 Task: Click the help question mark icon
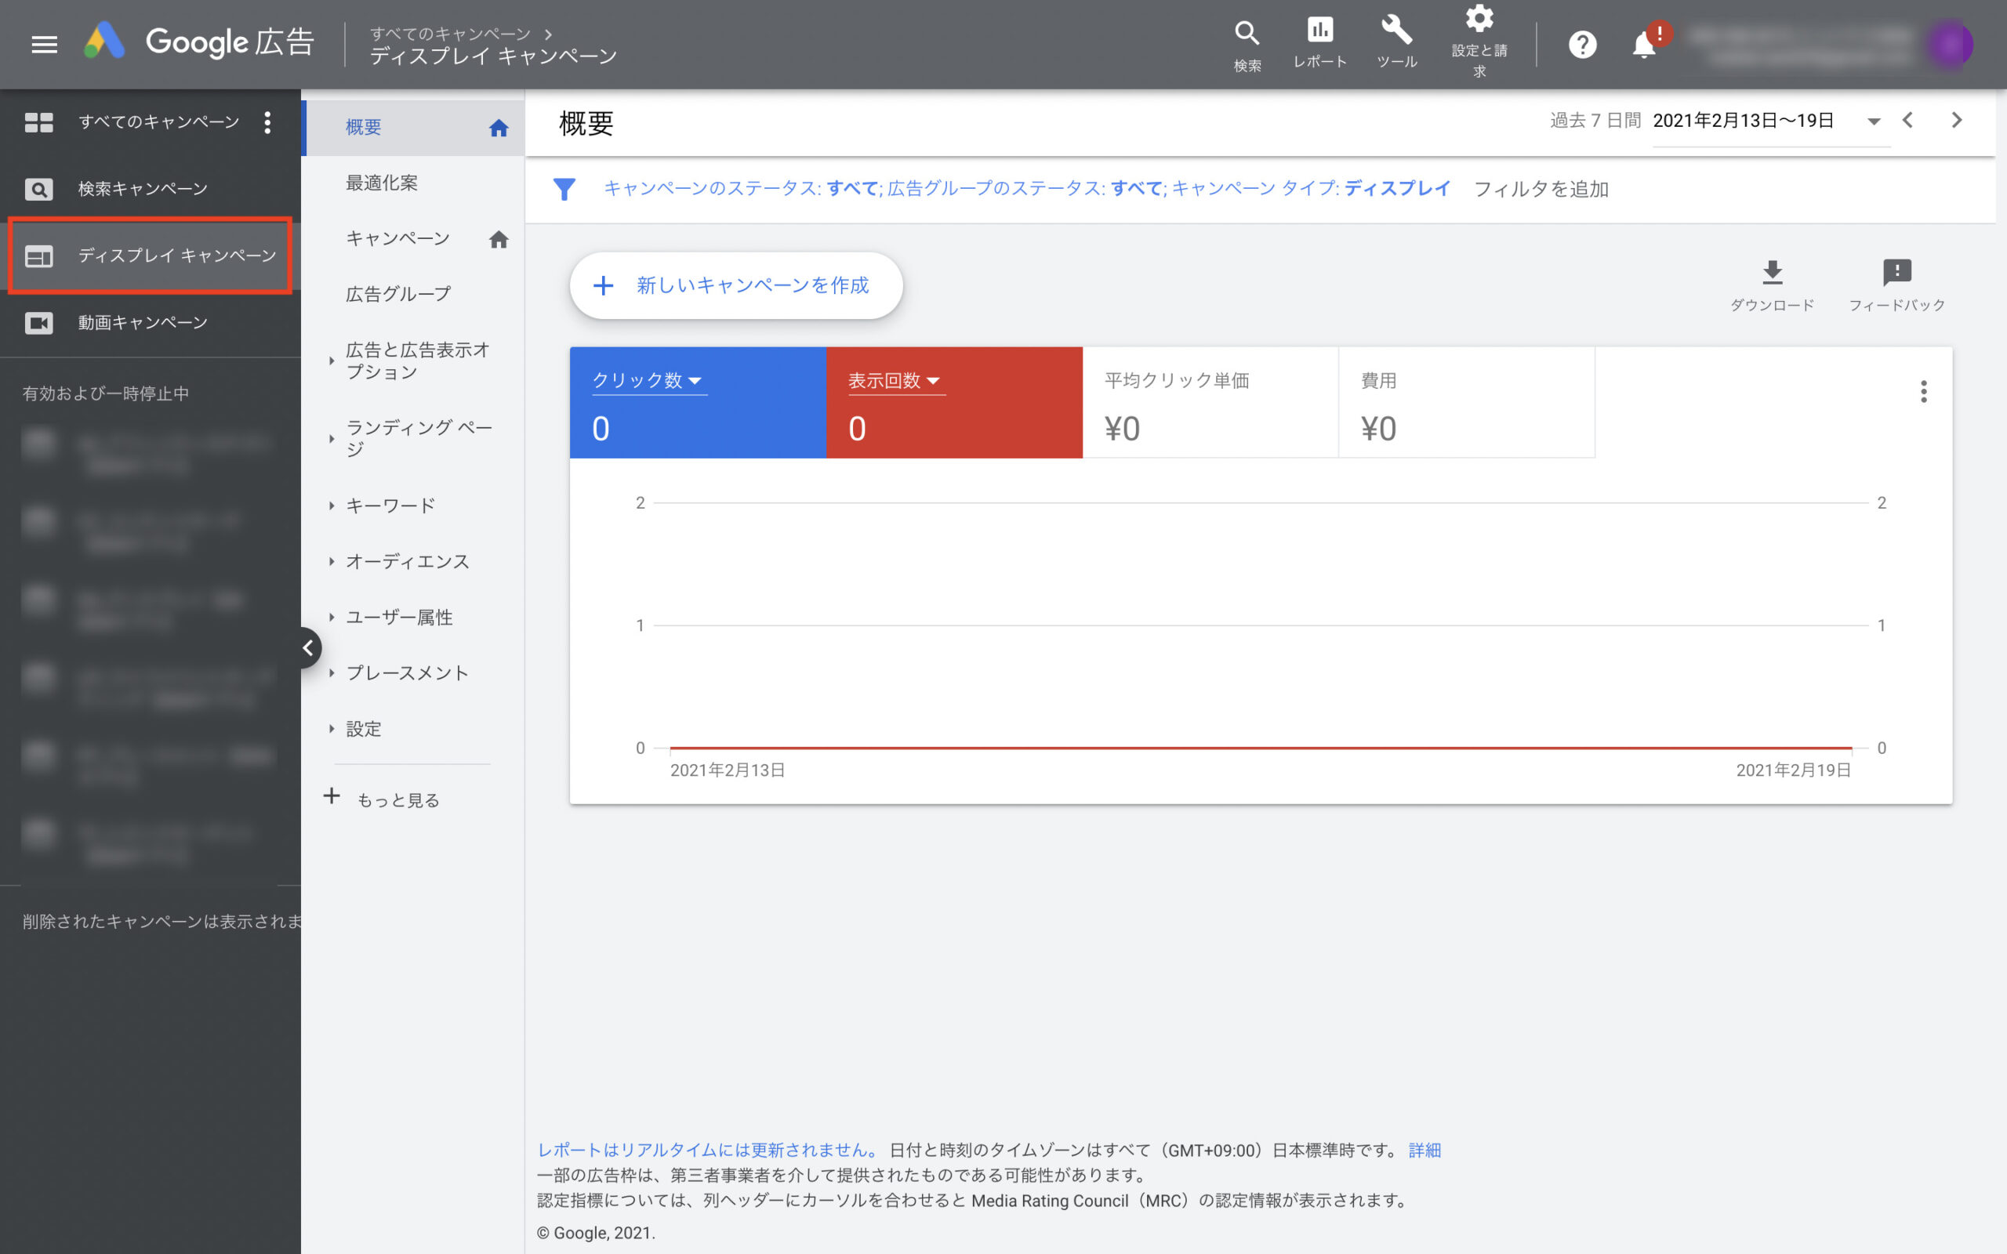coord(1582,45)
